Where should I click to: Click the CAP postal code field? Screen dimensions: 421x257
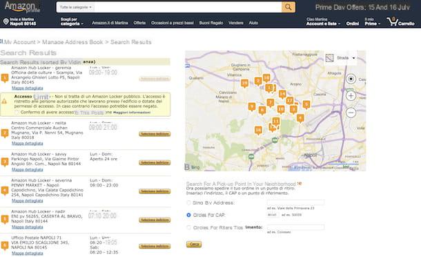[x=273, y=215]
